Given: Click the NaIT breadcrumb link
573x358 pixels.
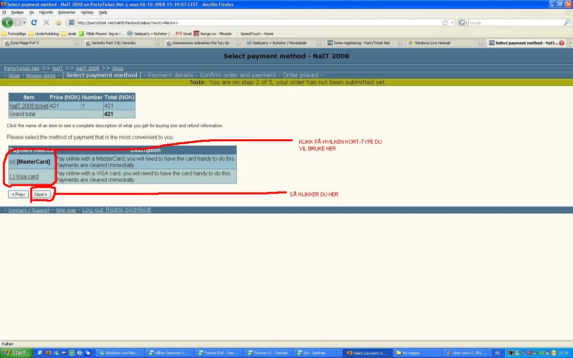Looking at the screenshot, I should click(57, 68).
